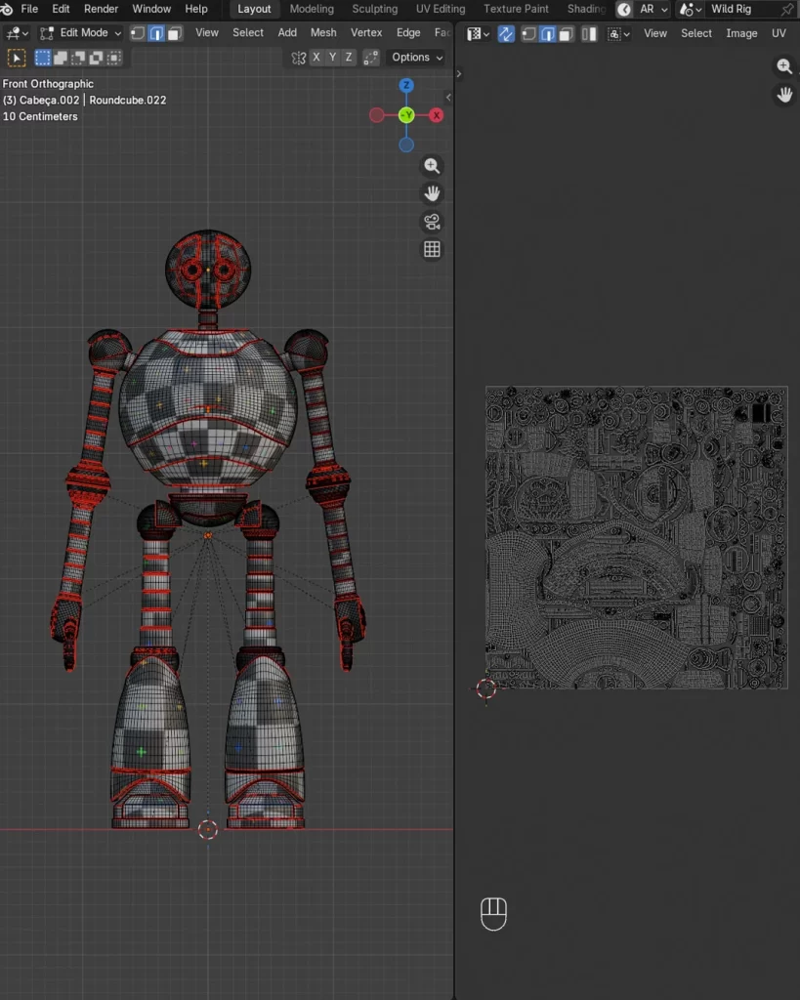Switch to the Shading workspace tab
The image size is (800, 1000).
[x=586, y=9]
